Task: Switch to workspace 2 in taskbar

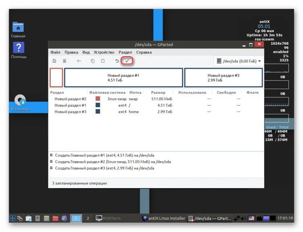Action: click(x=88, y=218)
